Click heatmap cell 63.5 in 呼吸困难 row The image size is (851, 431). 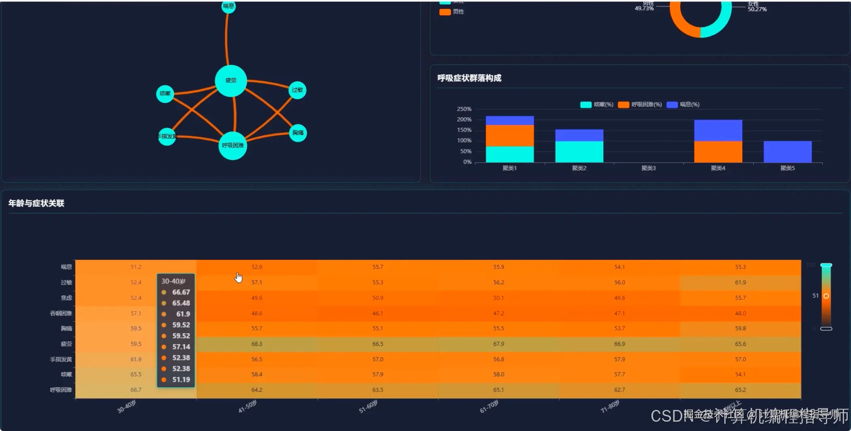378,390
